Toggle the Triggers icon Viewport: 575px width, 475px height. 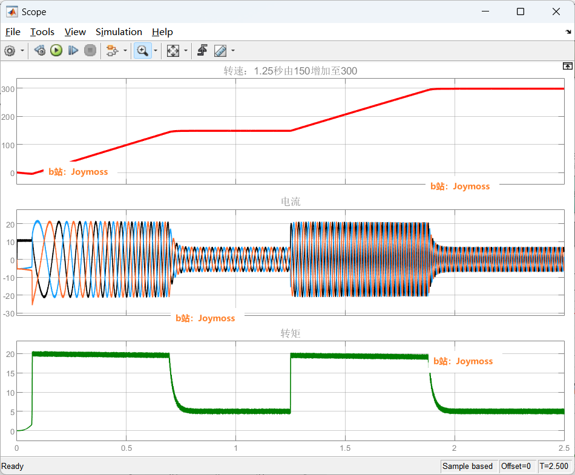[203, 51]
